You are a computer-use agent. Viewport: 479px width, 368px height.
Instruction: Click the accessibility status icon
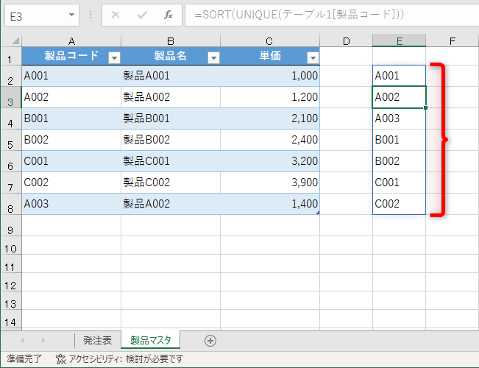click(x=61, y=359)
